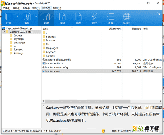This screenshot has height=135, width=164.
Task: Select Captura 9.0.0 beta4 folder in tree
Action: 21,32
